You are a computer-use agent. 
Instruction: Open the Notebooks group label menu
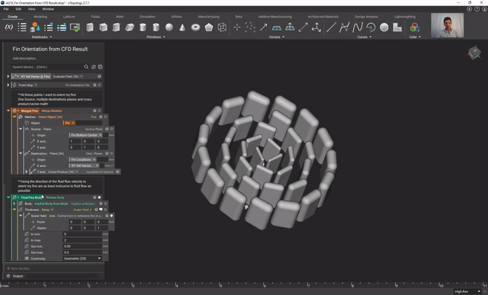(42, 37)
